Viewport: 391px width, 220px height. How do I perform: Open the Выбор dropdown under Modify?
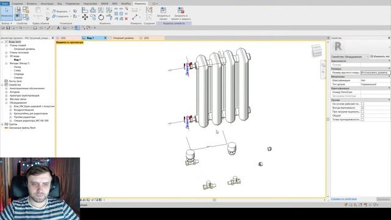click(x=7, y=23)
